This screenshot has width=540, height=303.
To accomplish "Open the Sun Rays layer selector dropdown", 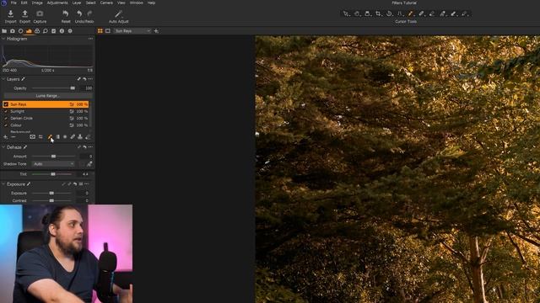I will pyautogui.click(x=132, y=31).
